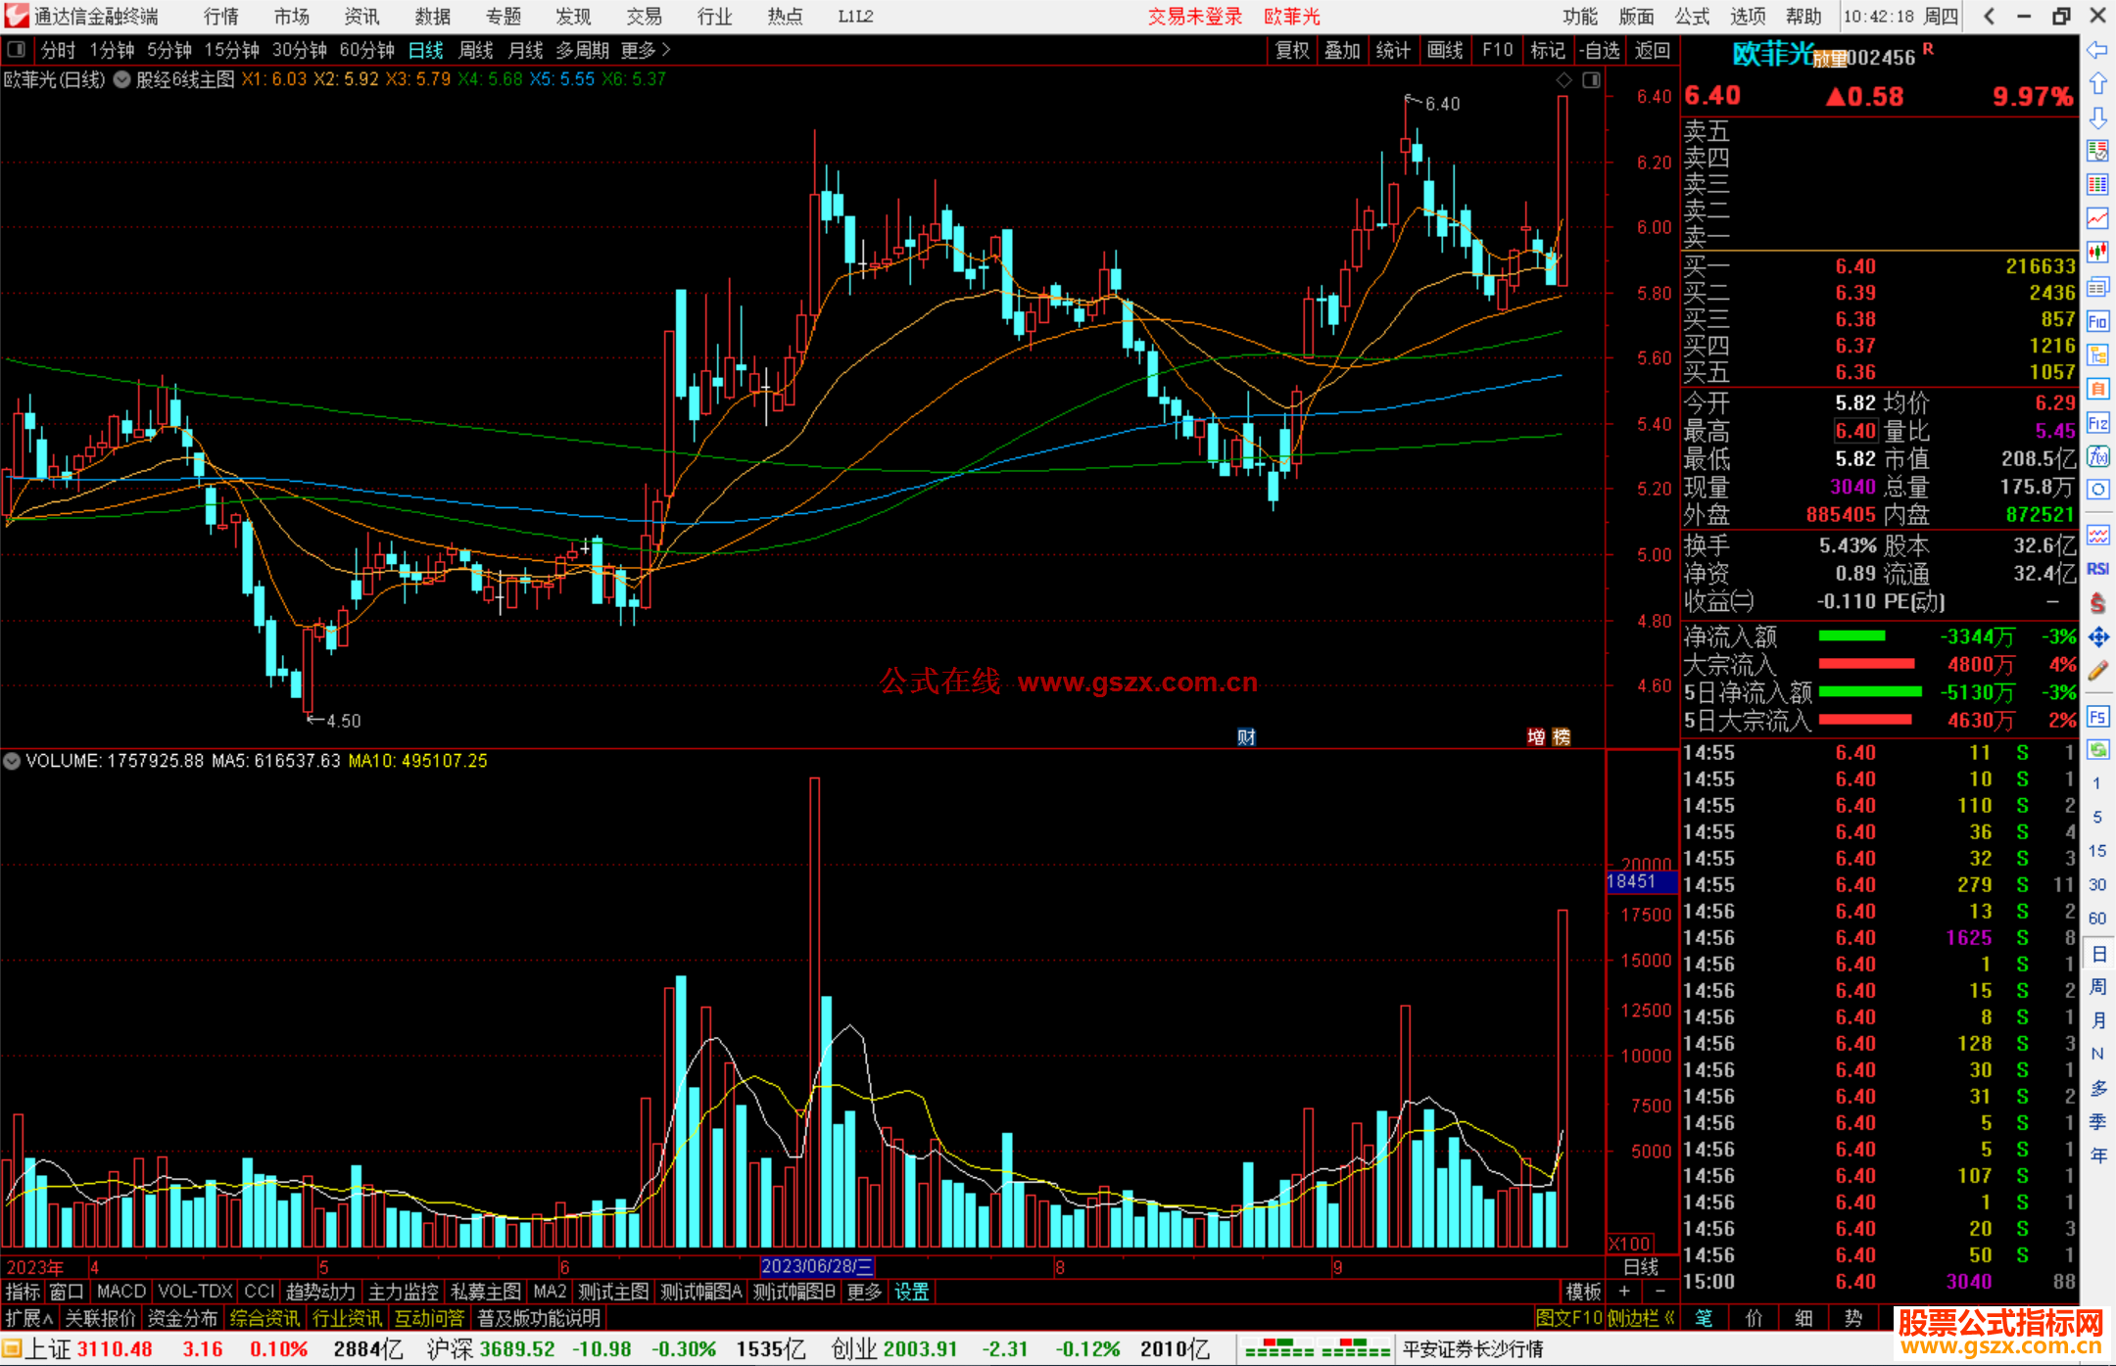
Task: Click the down arrow icon in right sidebar
Action: (2097, 118)
